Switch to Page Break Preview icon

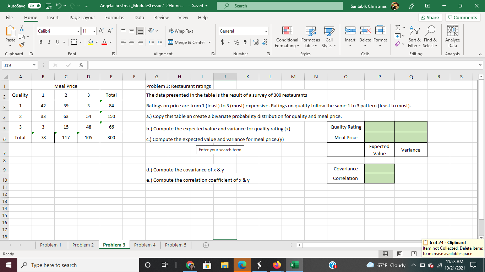pos(414,254)
